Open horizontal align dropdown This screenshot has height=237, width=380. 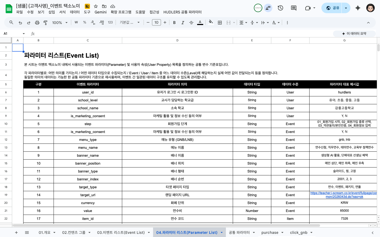pyautogui.click(x=243, y=23)
